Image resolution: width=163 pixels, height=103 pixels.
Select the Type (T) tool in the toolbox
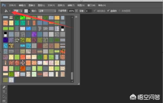(4, 92)
